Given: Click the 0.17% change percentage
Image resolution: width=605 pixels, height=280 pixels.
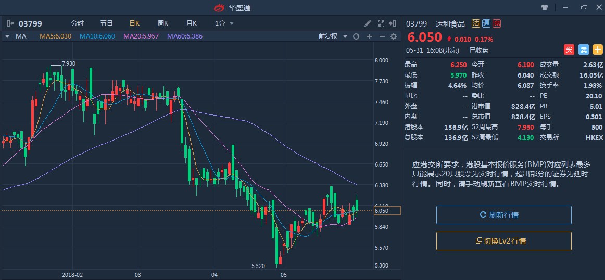Looking at the screenshot, I should point(484,39).
